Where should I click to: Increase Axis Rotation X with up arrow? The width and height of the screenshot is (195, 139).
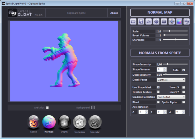click(x=147, y=111)
